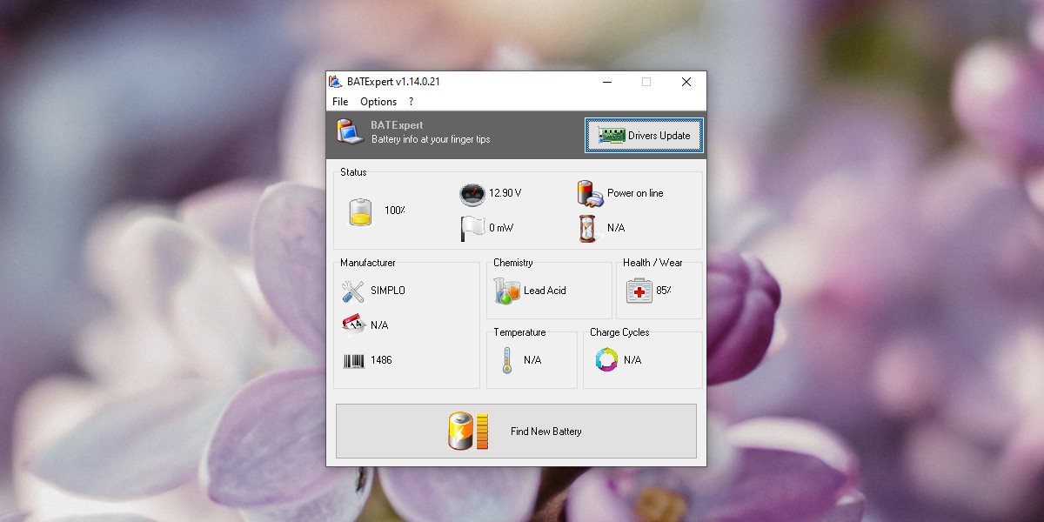The height and width of the screenshot is (522, 1044).
Task: Click the hourglass remaining time icon
Action: click(589, 228)
